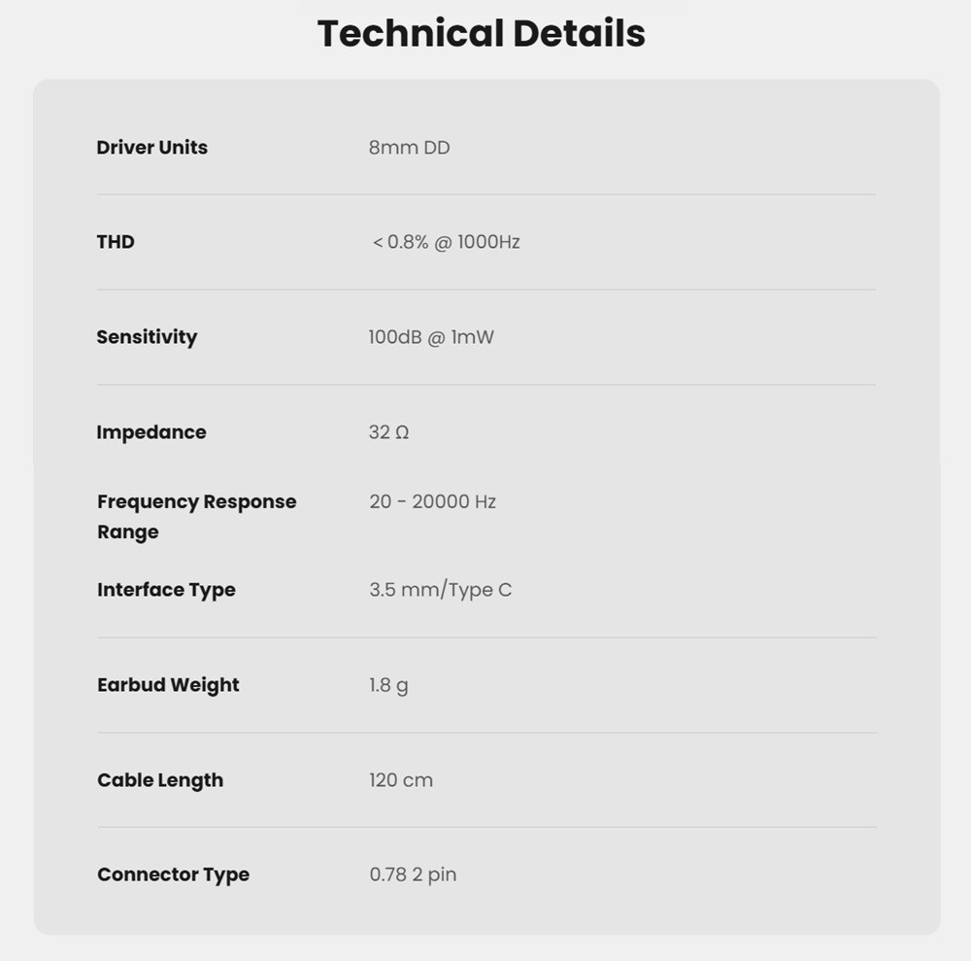Select the Driver Units label

coord(151,148)
